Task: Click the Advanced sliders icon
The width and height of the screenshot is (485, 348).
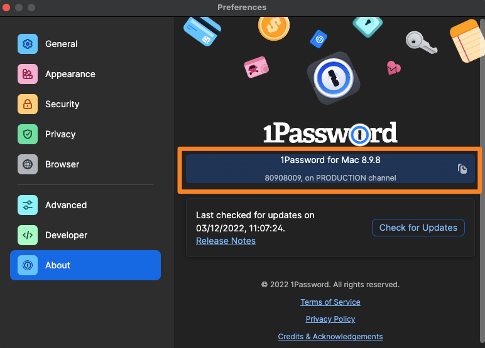Action: [x=28, y=205]
